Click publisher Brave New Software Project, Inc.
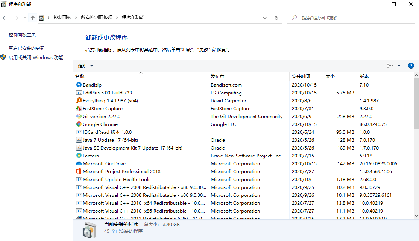This screenshot has width=419, height=241. tap(246, 156)
